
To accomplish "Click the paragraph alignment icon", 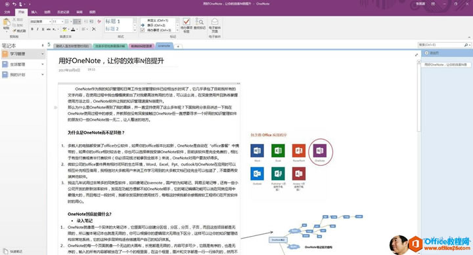I will click(x=83, y=29).
